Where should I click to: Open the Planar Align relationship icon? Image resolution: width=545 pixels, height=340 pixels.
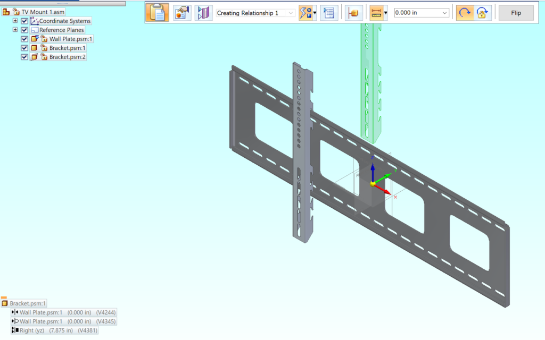coord(203,12)
